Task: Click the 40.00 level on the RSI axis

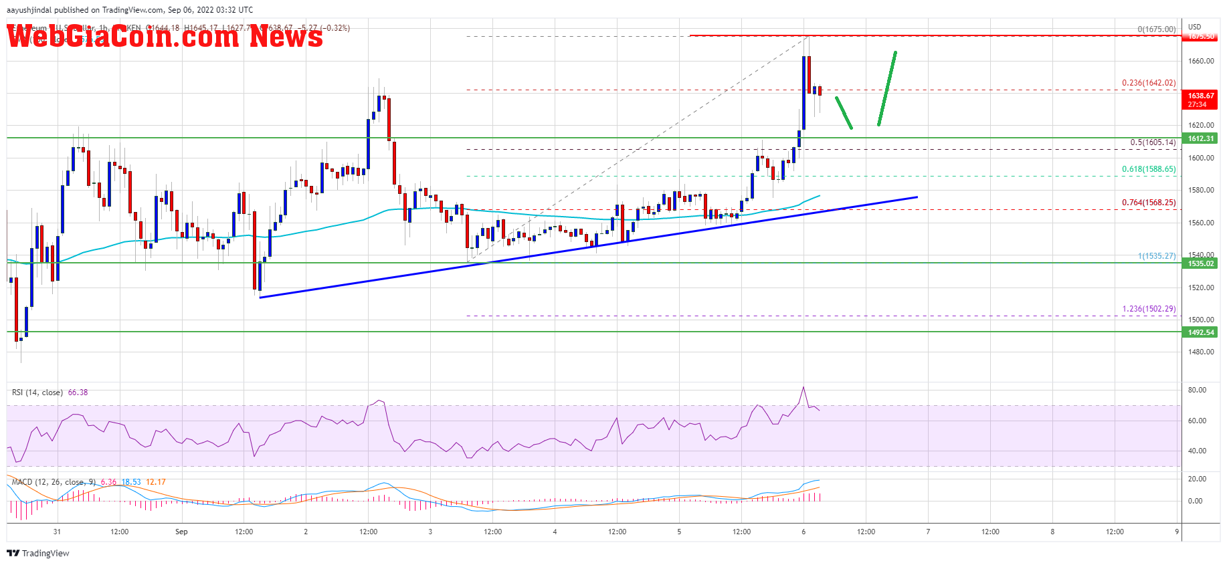Action: click(1197, 451)
